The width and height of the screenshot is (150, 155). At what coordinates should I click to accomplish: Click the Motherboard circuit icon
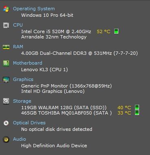[x=6, y=63]
